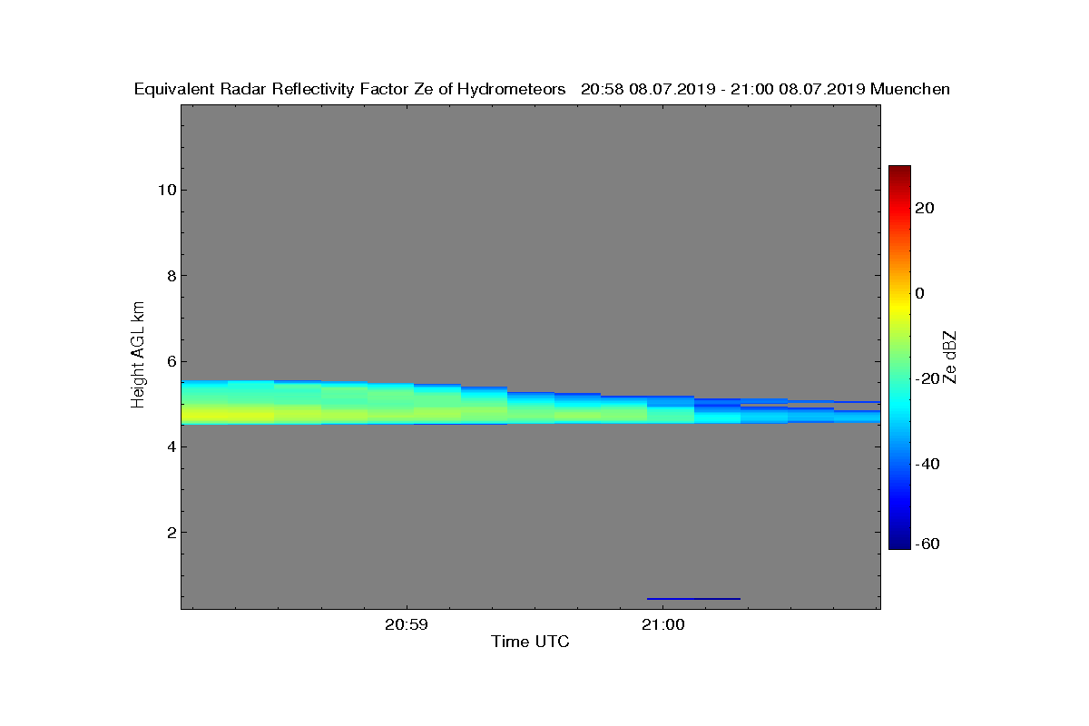Click the height tick label '6'
The height and width of the screenshot is (726, 1089).
click(170, 360)
